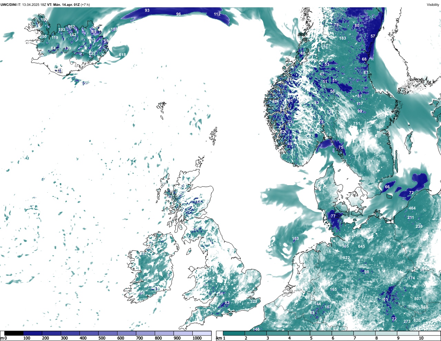This screenshot has height=341, width=441.
Task: Select the 9–10 km lightest teal legend segment
Action: [408, 333]
